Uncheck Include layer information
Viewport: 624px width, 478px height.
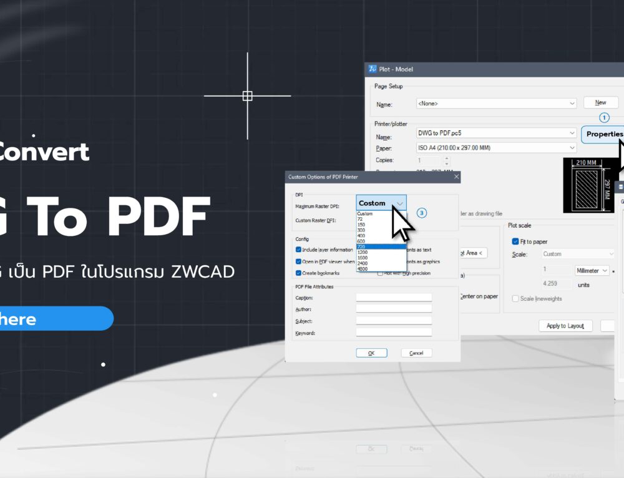300,249
